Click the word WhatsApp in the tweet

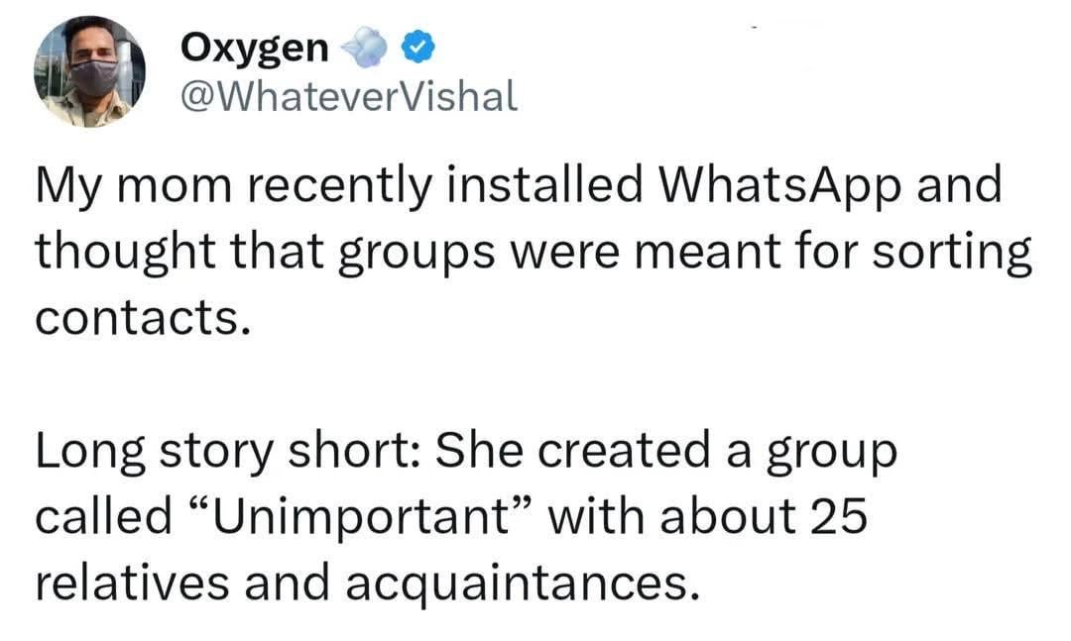tap(771, 186)
